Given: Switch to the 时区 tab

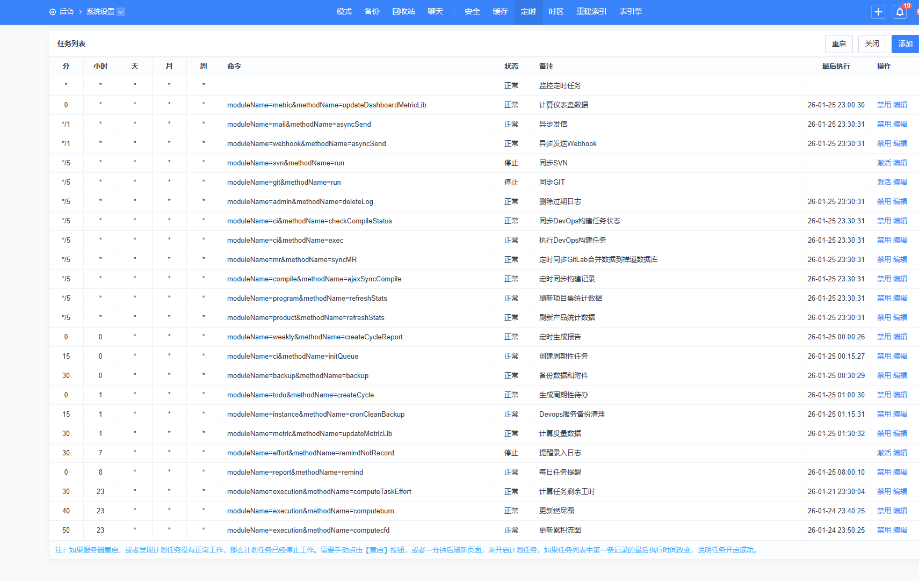Looking at the screenshot, I should point(556,12).
